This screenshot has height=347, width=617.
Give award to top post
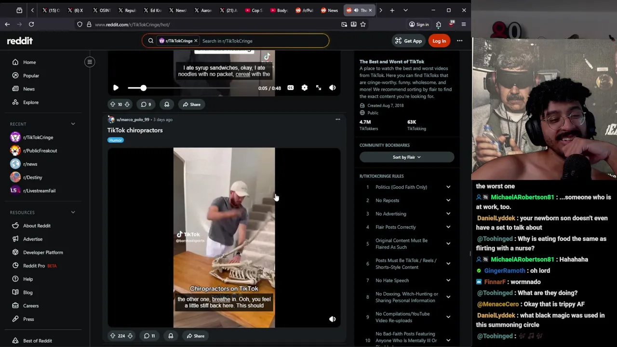click(x=167, y=105)
